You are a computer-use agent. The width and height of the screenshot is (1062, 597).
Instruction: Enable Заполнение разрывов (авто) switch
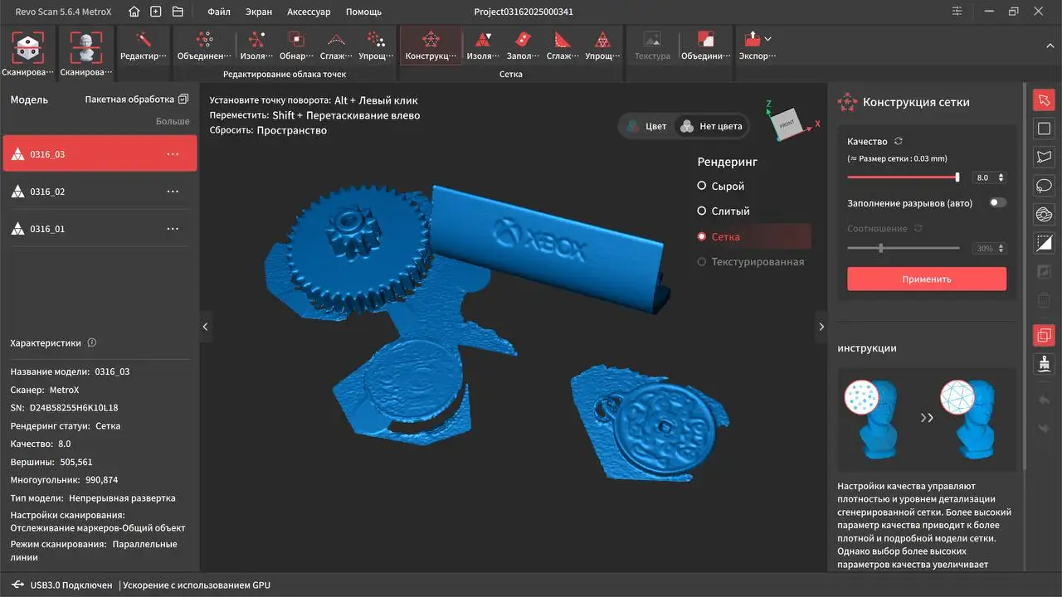click(x=998, y=202)
